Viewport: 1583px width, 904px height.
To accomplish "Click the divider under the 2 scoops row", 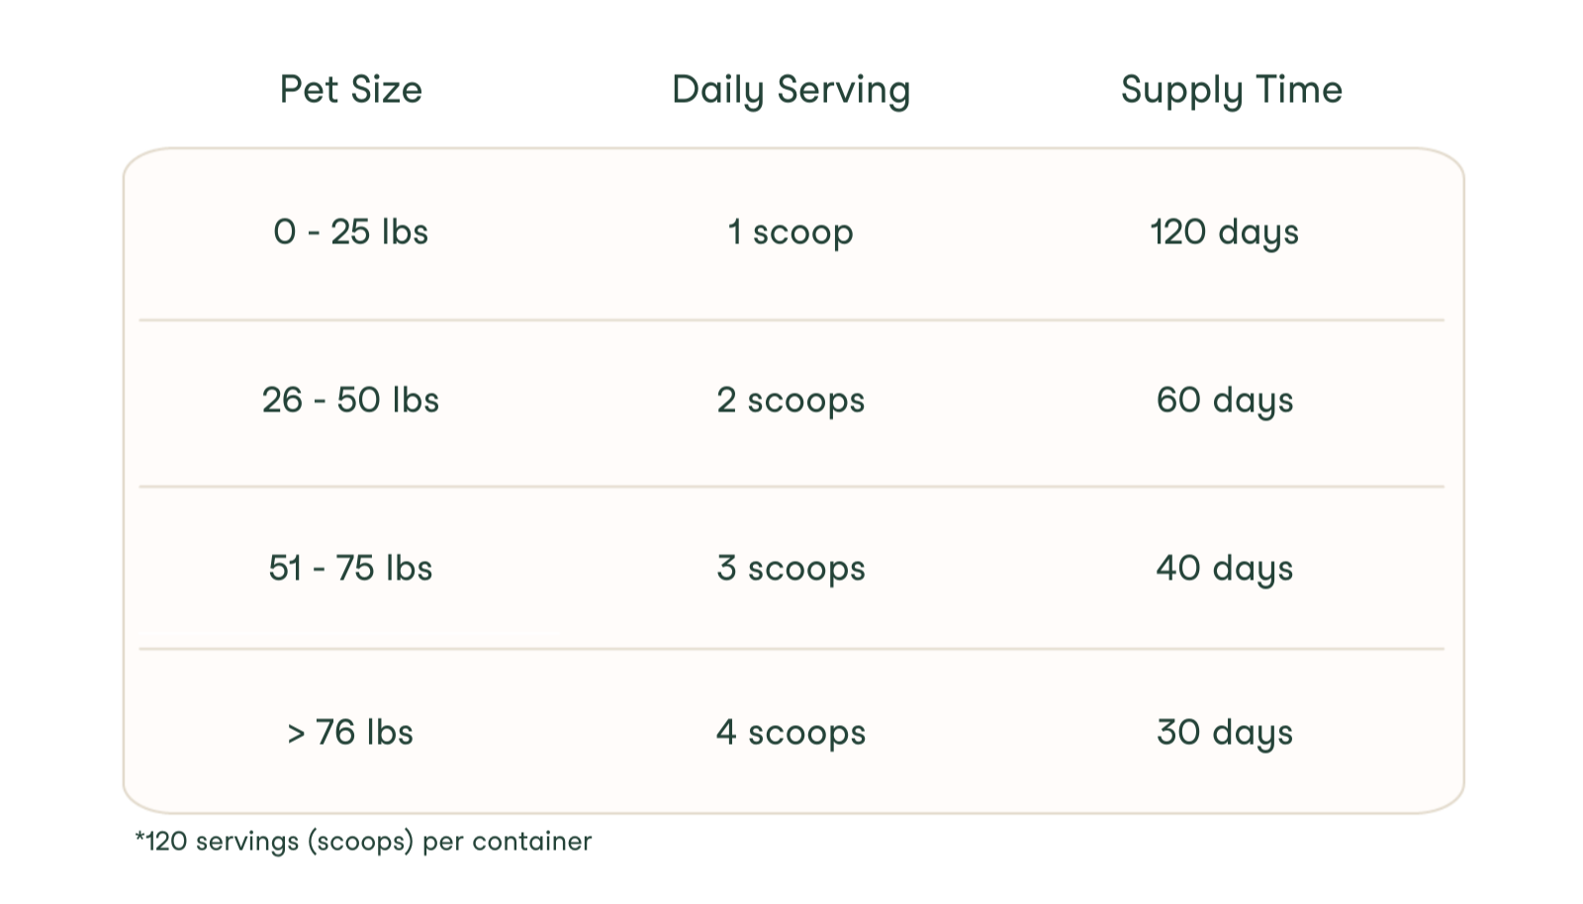I will tap(791, 486).
